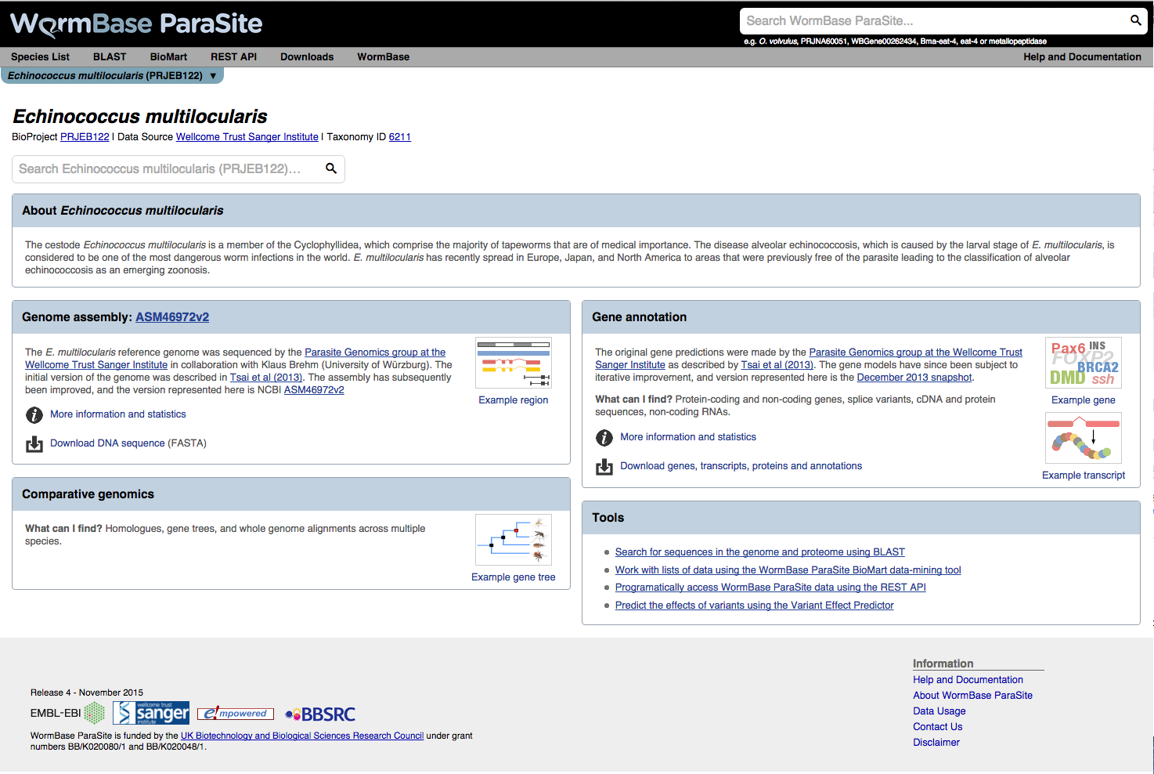The image size is (1154, 774).
Task: Open the Example transcript thumbnail image
Action: coord(1084,438)
